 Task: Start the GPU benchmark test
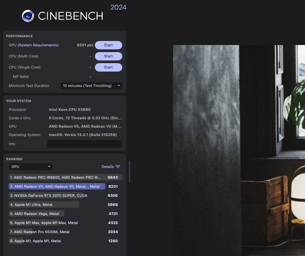108,45
